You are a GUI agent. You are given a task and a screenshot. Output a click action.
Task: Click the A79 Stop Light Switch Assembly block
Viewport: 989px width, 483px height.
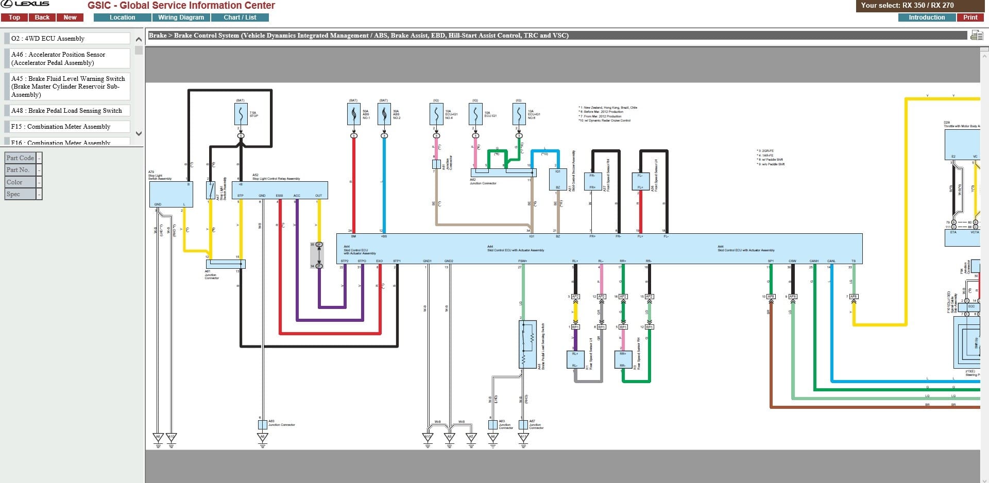coord(171,194)
